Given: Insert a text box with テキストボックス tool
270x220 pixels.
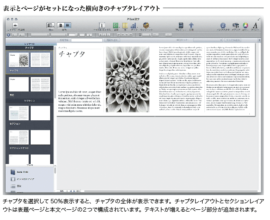Looking at the screenshot, I should coord(102,25).
